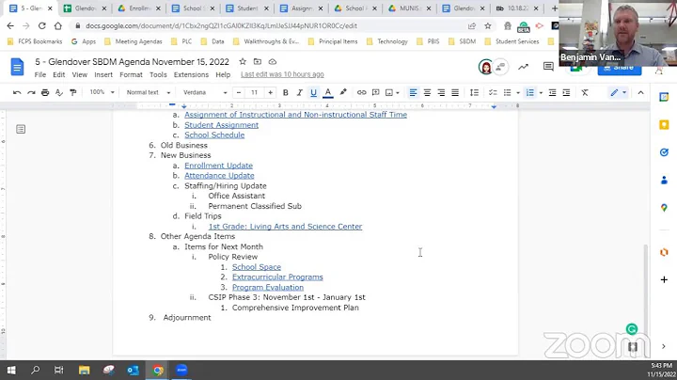Open line and paragraph spacing
This screenshot has height=380, width=677.
tap(474, 92)
